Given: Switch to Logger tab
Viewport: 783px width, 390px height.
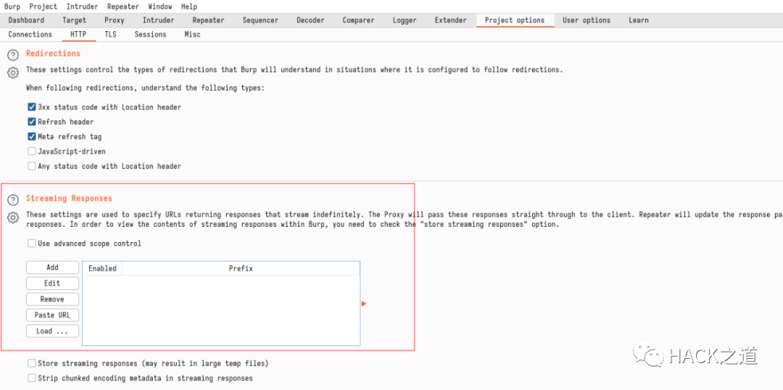Looking at the screenshot, I should [405, 20].
